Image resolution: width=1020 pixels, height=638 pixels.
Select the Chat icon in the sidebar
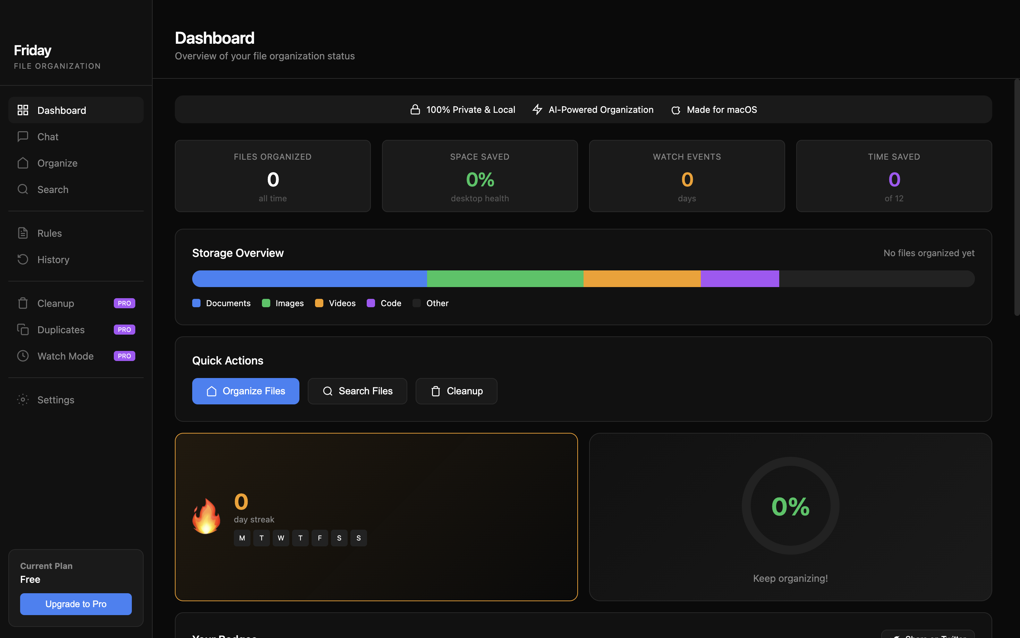click(x=23, y=136)
